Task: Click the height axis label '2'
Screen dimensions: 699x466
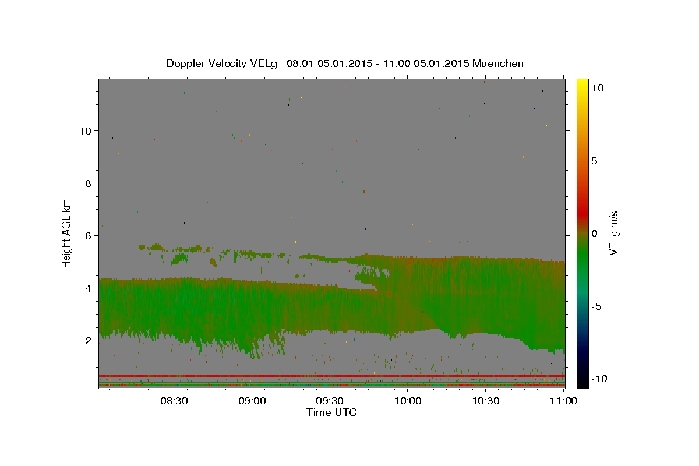Action: coord(88,340)
